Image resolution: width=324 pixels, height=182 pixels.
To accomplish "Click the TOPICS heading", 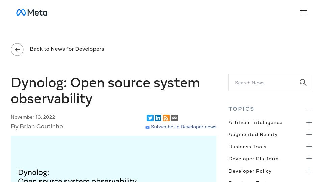I will click(241, 109).
